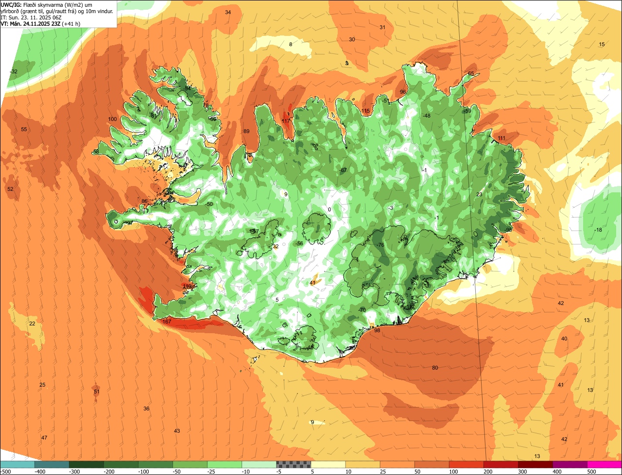Viewport: 622px width, 475px height.
Task: Click the legend swatch between -500 and -400
Action: pyautogui.click(x=17, y=464)
